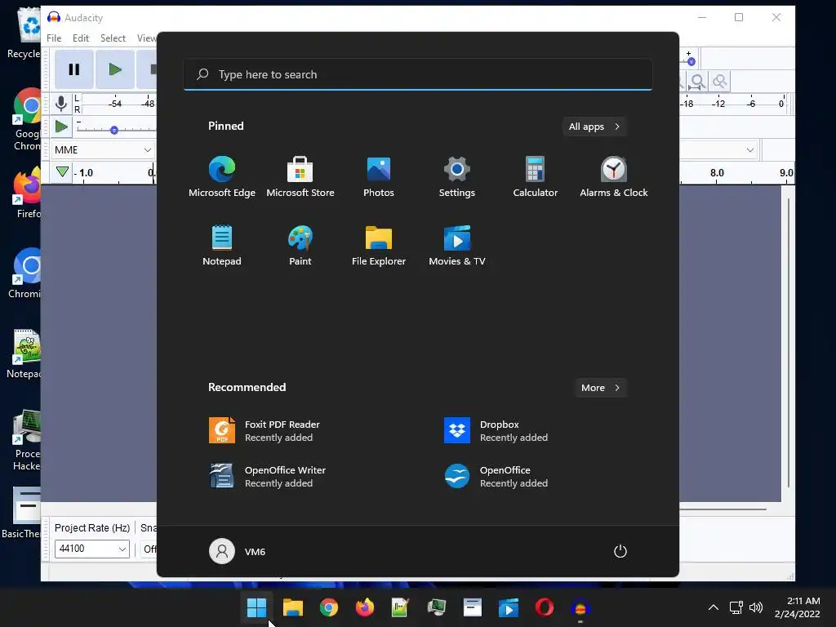Open Settings from the Start menu
This screenshot has width=836, height=627.
pyautogui.click(x=457, y=176)
